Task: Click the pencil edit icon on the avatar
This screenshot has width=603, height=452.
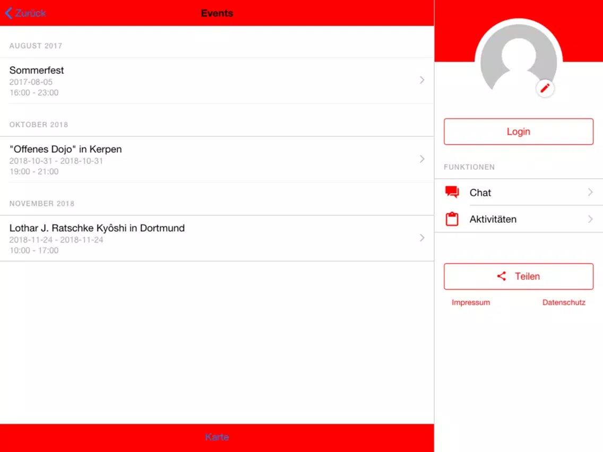Action: [x=545, y=89]
